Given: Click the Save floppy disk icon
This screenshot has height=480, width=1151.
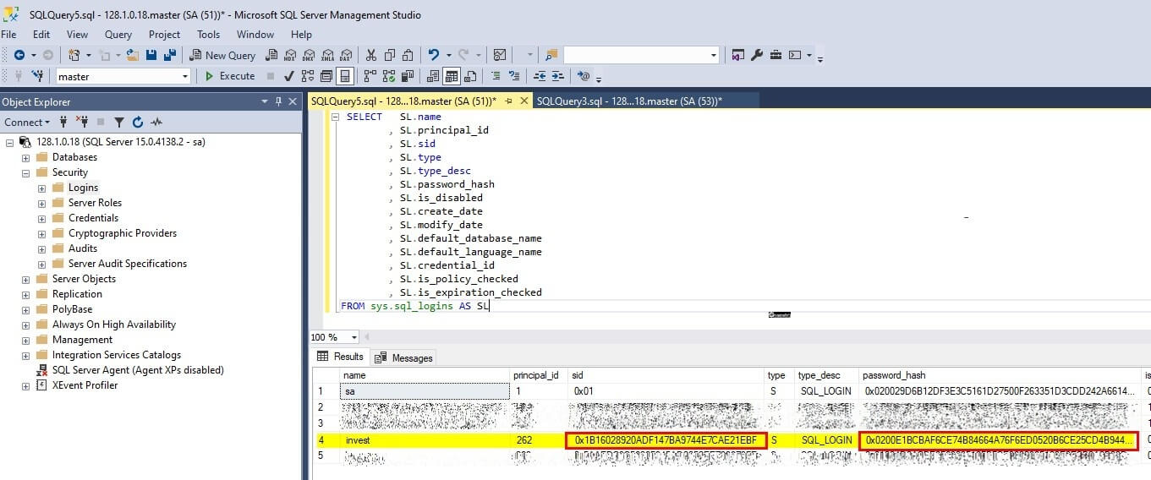Looking at the screenshot, I should tap(151, 55).
